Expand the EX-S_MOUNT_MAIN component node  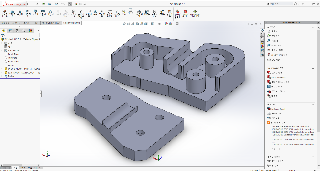(x=2, y=69)
